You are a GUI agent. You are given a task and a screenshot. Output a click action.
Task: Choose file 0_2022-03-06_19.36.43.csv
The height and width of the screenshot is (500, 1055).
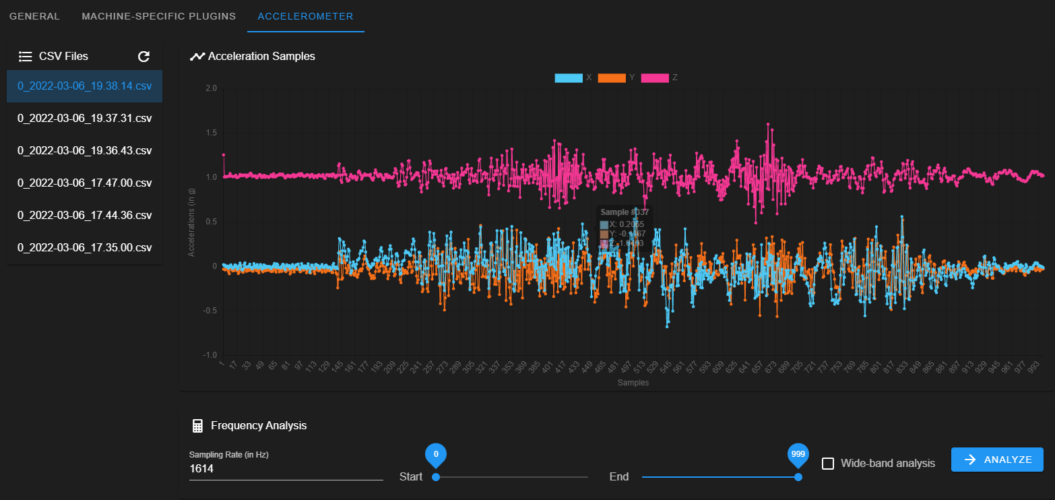tap(84, 151)
